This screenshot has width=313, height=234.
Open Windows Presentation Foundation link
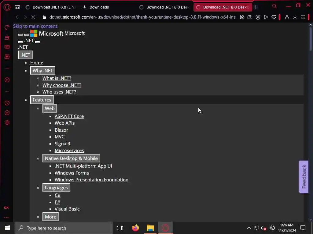point(92,180)
